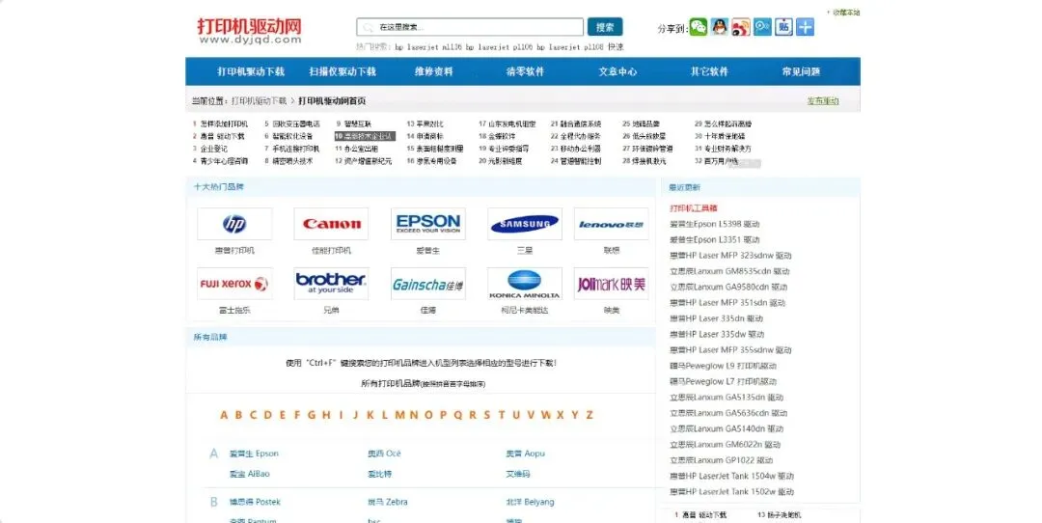Click hot search hp laserjet m1136
Viewport: 1042px width, 523px height.
coord(428,47)
